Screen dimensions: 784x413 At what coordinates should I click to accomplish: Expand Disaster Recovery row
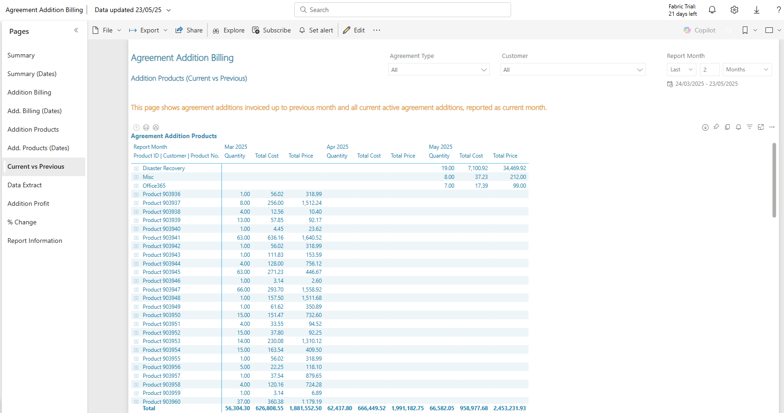pos(136,169)
